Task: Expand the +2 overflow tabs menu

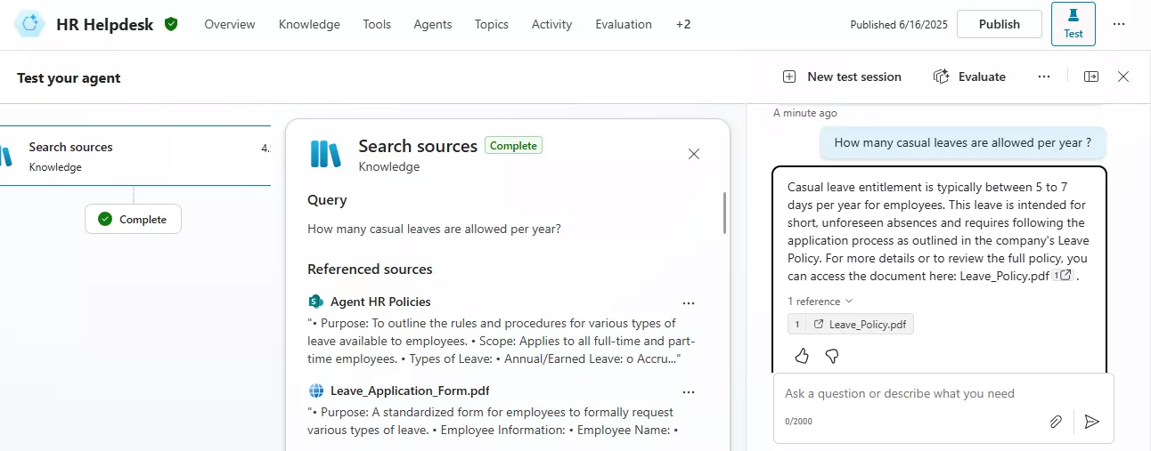Action: tap(682, 24)
